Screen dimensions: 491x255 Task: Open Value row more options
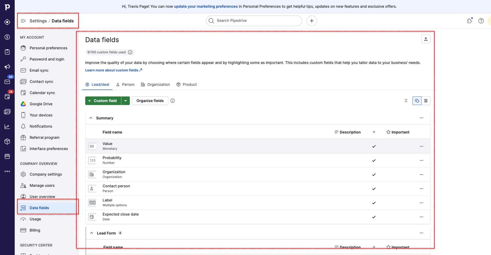pos(421,146)
